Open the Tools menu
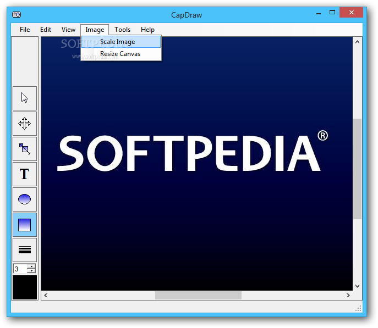The width and height of the screenshot is (378, 328). coord(123,30)
